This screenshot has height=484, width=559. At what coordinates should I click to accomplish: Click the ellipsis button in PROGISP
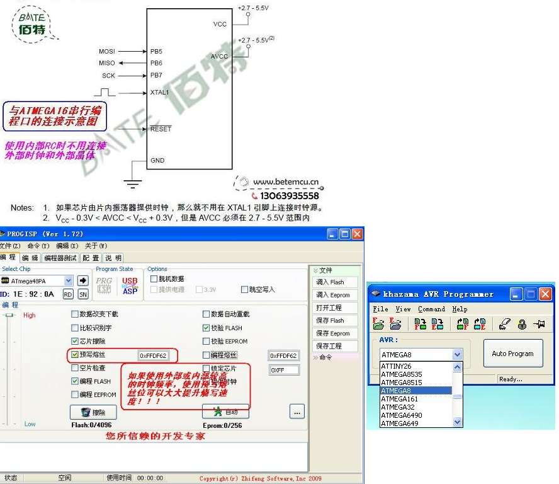pos(297,412)
